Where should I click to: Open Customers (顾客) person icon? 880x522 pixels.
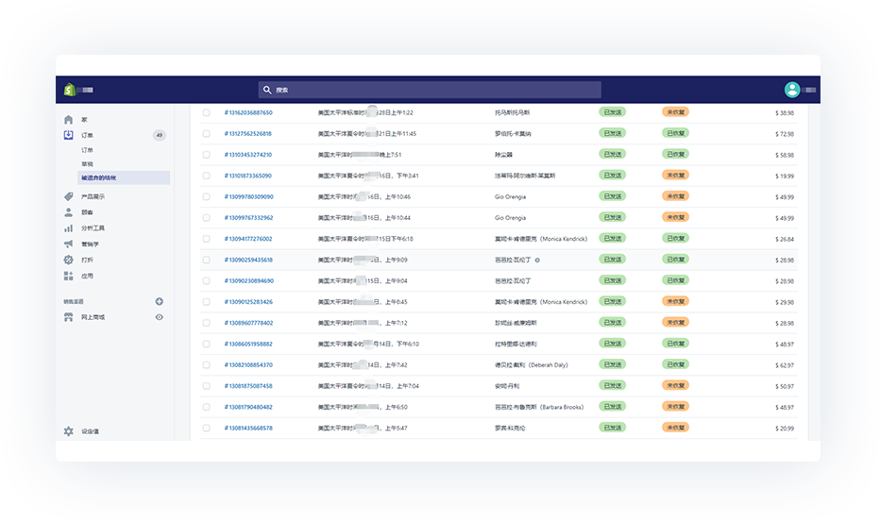pyautogui.click(x=68, y=212)
